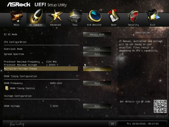Open the Spread Spectrum Auto dropdown
The height and width of the screenshot is (127, 169).
tap(97, 54)
